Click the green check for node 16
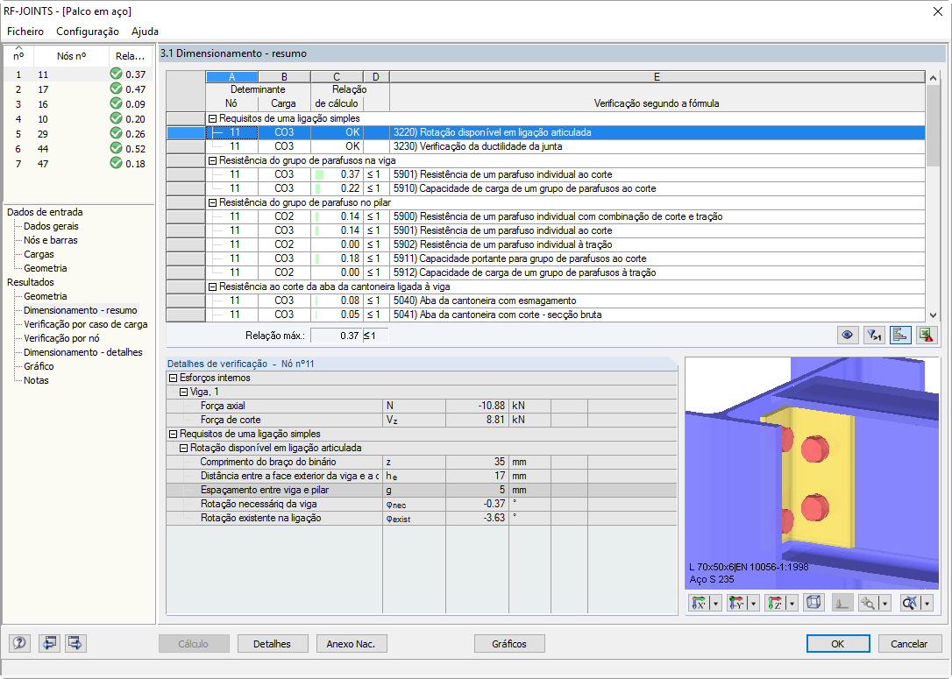The image size is (952, 679). pyautogui.click(x=116, y=103)
